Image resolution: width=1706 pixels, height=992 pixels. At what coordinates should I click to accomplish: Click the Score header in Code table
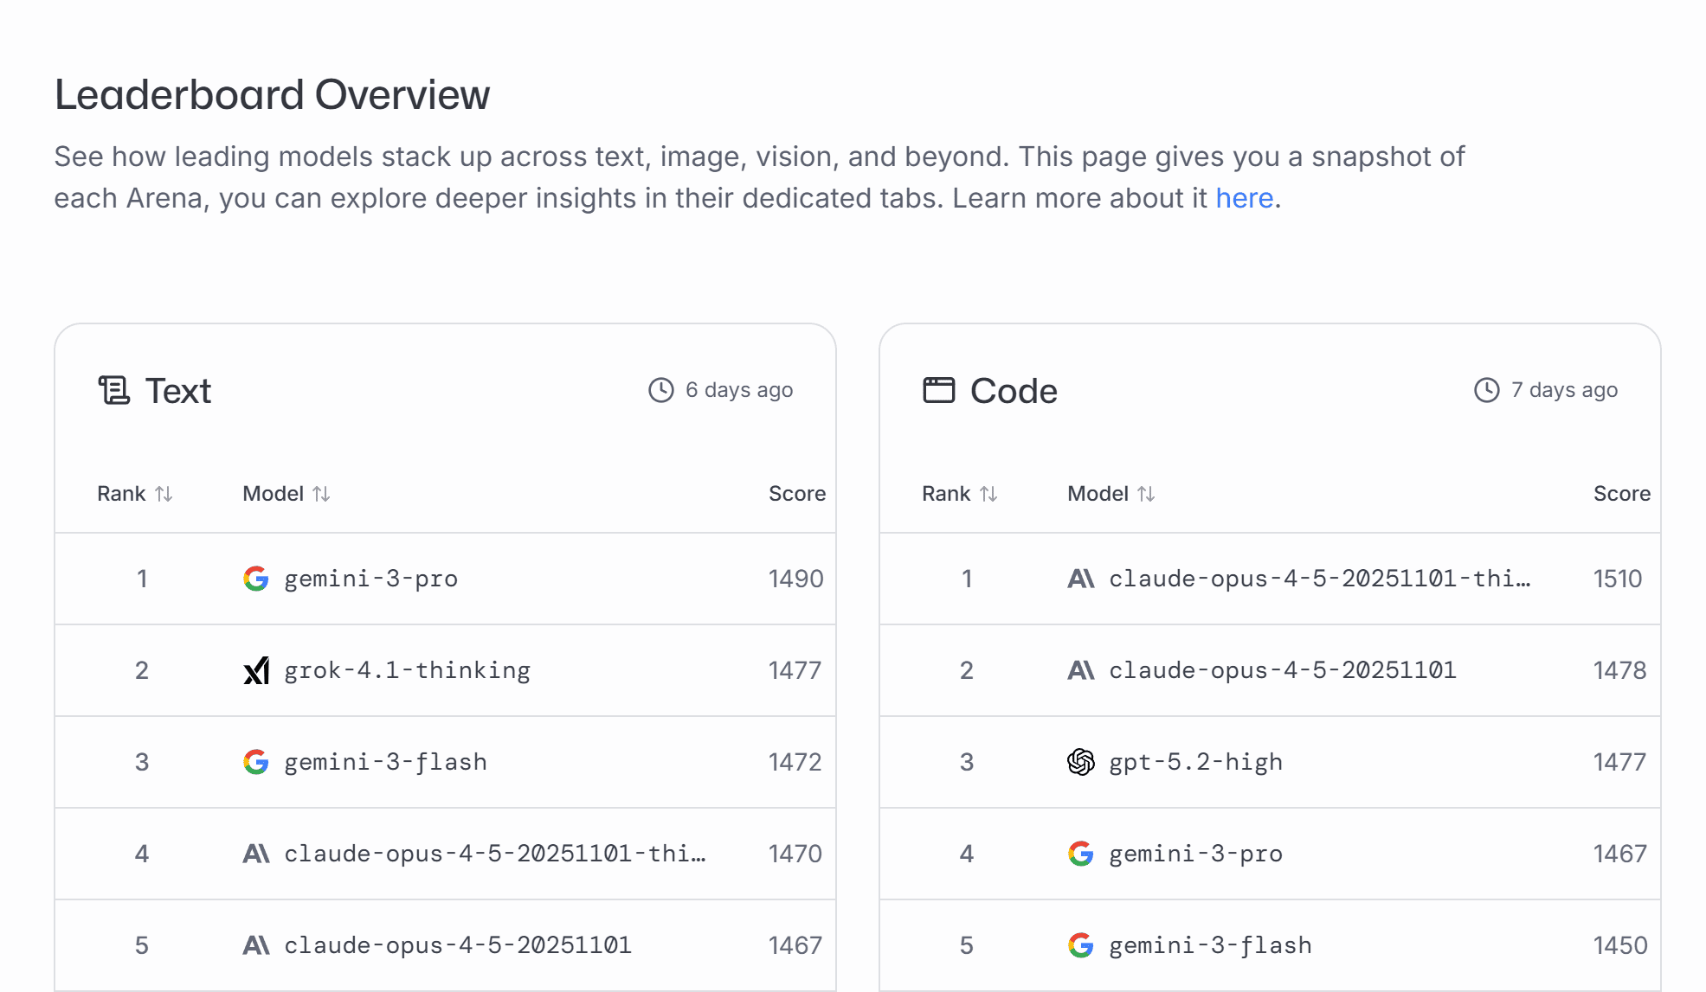(1621, 494)
